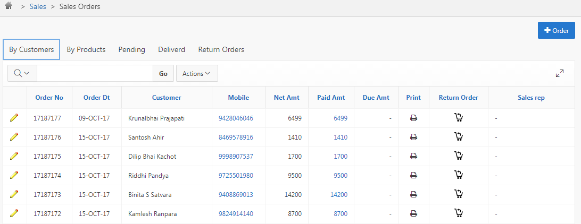
Task: Open return order cart for order 17187173
Action: tap(459, 194)
